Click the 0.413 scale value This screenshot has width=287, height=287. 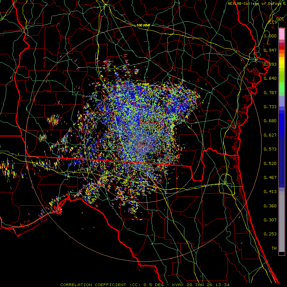(x=270, y=192)
